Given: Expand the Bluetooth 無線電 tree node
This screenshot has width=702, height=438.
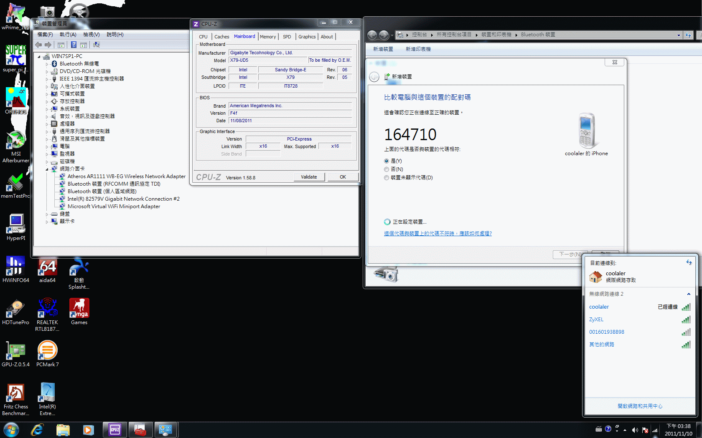Looking at the screenshot, I should pos(47,64).
